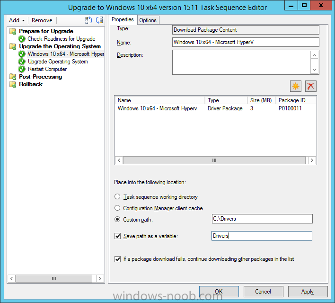The height and width of the screenshot is (303, 335).
Task: Click the Name column header in package list
Action: pyautogui.click(x=160, y=100)
